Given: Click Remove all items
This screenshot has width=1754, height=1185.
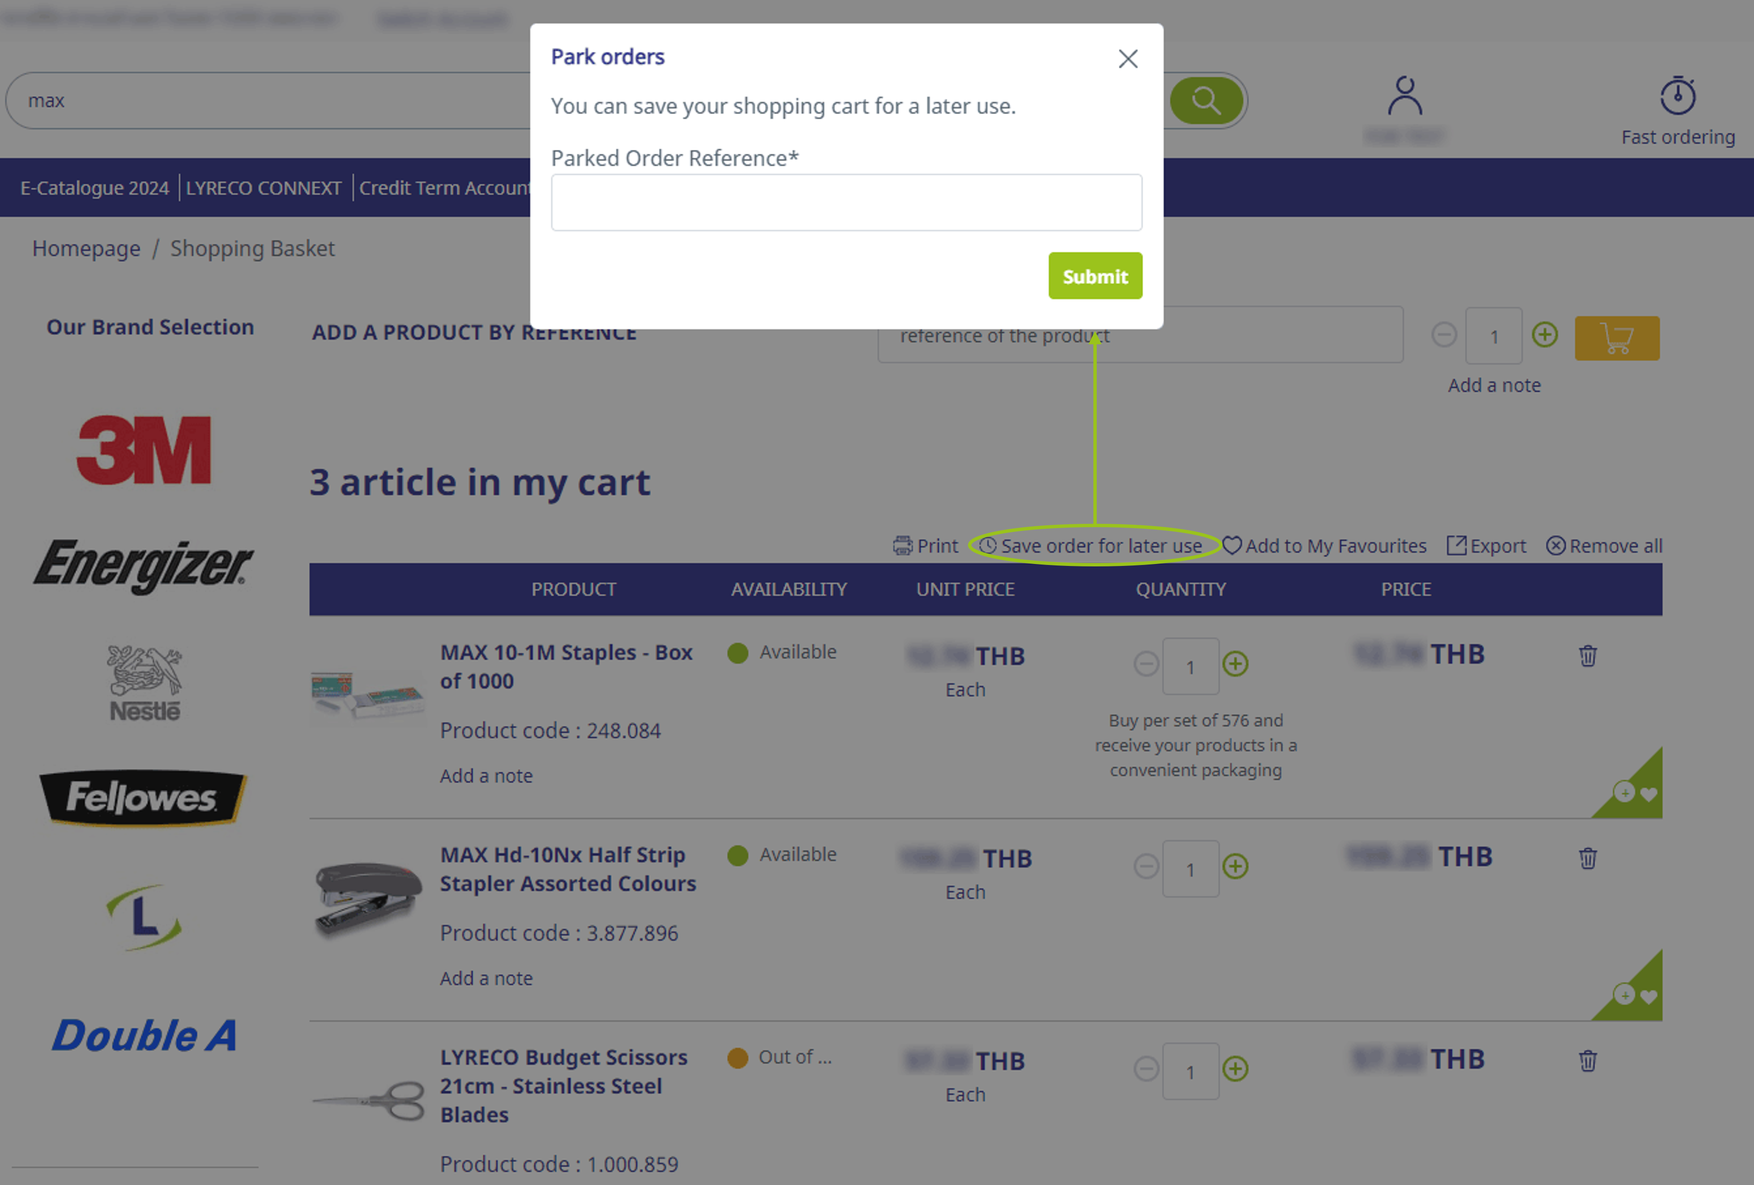Looking at the screenshot, I should tap(1604, 546).
